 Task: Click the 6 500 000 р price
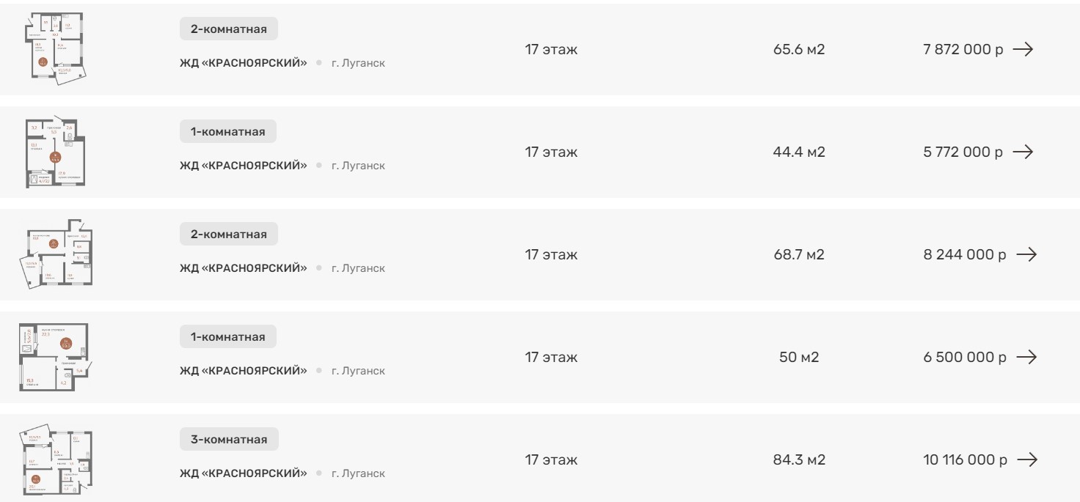pyautogui.click(x=965, y=358)
